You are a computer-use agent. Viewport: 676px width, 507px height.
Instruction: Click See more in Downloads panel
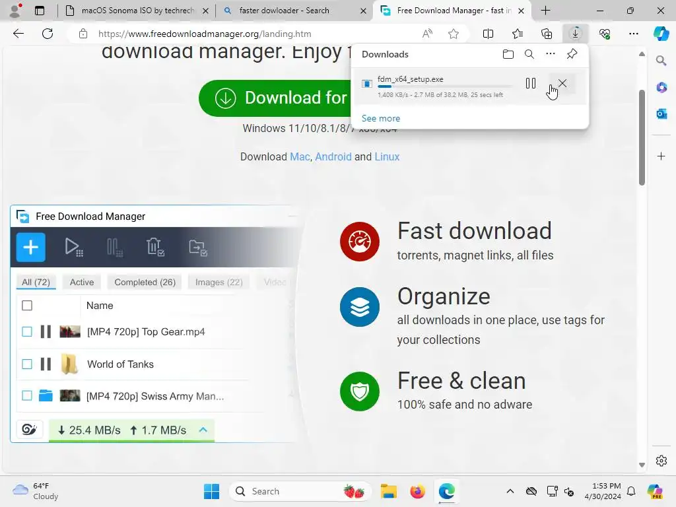click(381, 118)
